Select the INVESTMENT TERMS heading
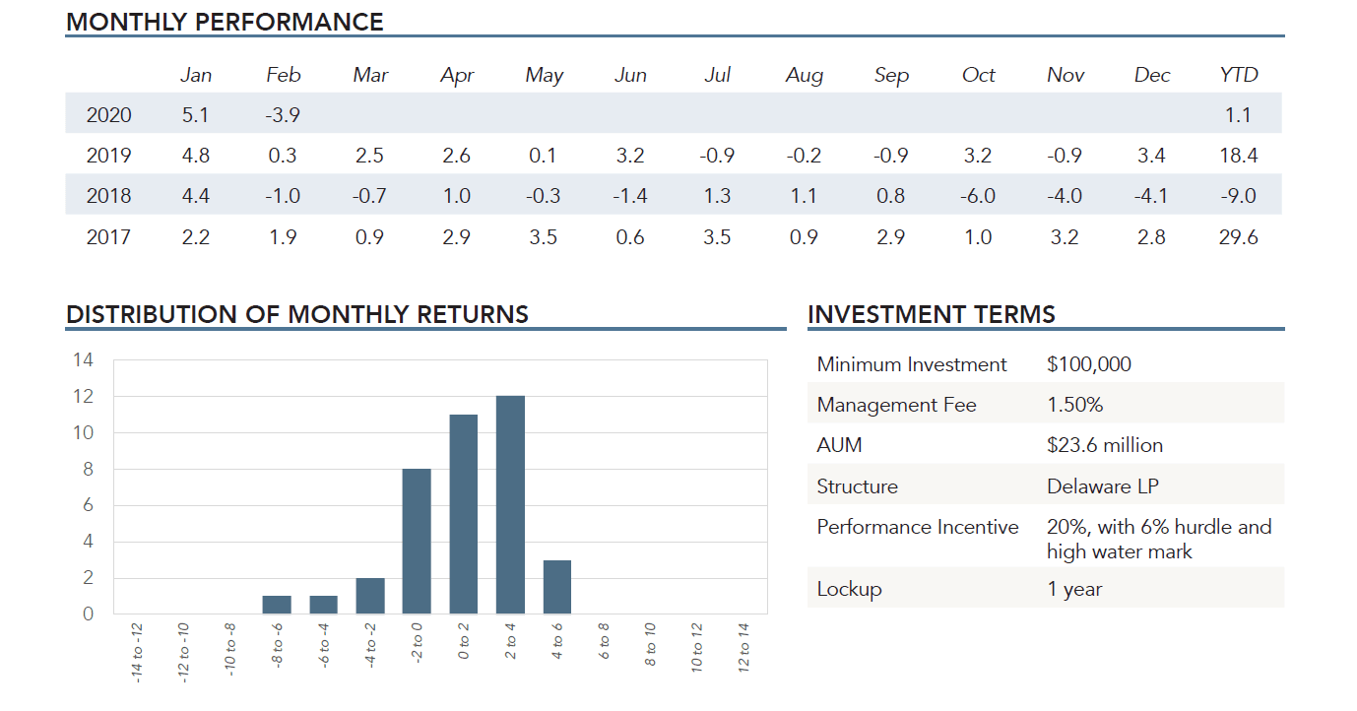This screenshot has height=711, width=1357. (931, 314)
